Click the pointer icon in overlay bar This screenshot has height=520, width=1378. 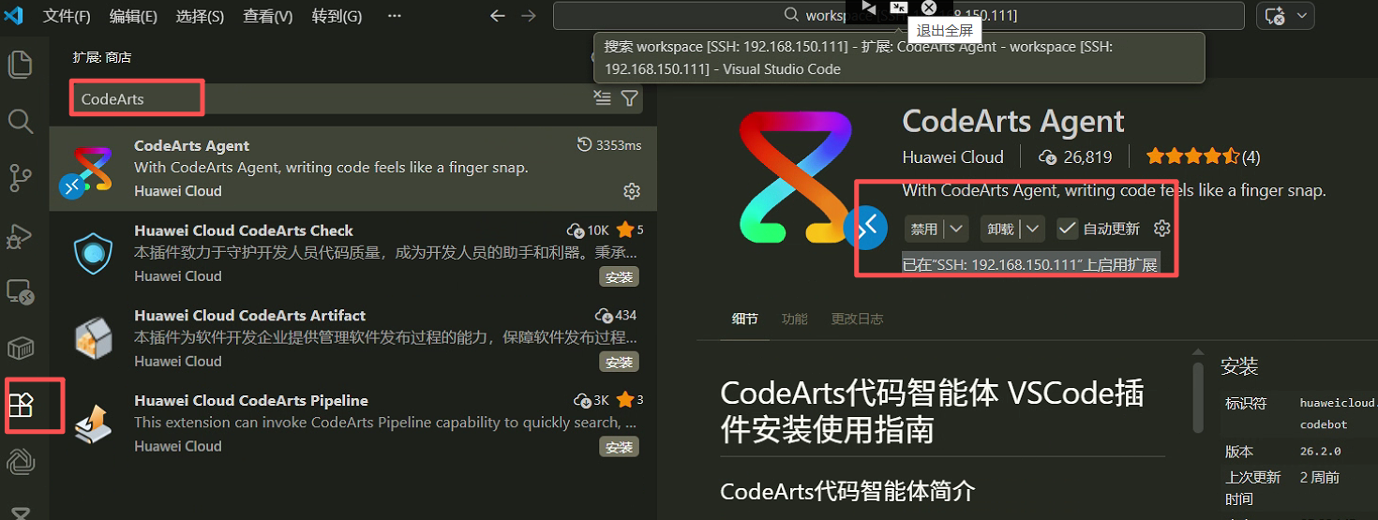[x=869, y=7]
